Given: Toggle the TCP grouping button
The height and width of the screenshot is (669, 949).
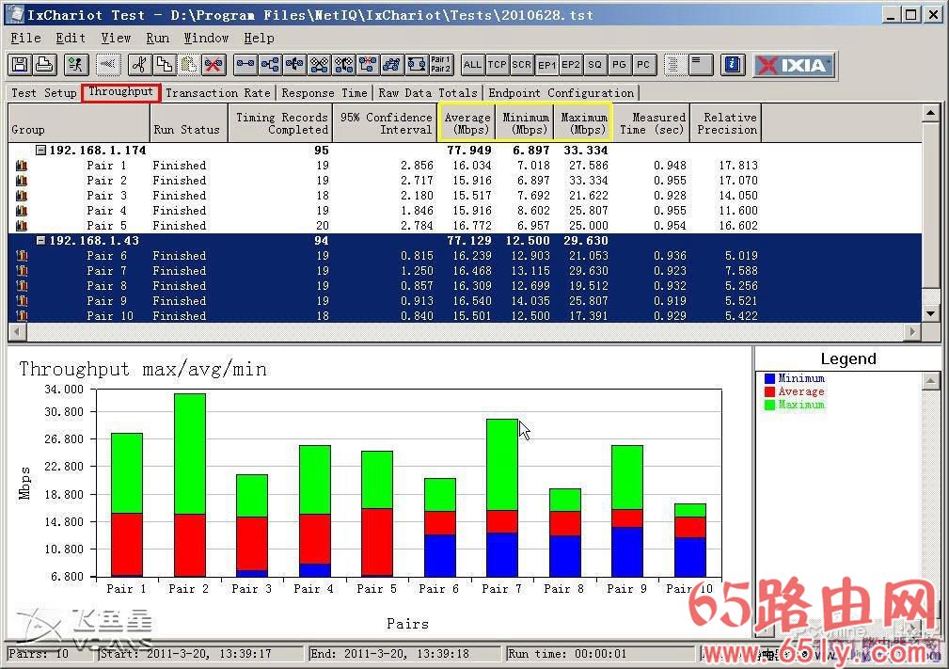Looking at the screenshot, I should tap(497, 65).
